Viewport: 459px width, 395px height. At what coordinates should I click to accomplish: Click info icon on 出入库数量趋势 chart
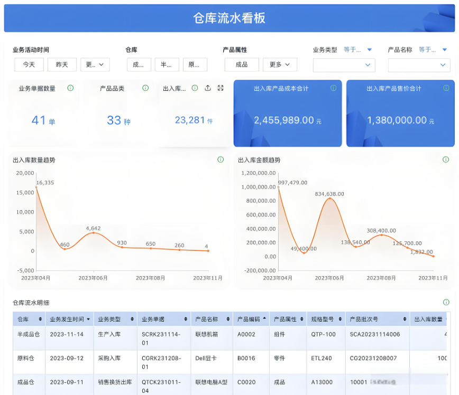click(x=221, y=159)
